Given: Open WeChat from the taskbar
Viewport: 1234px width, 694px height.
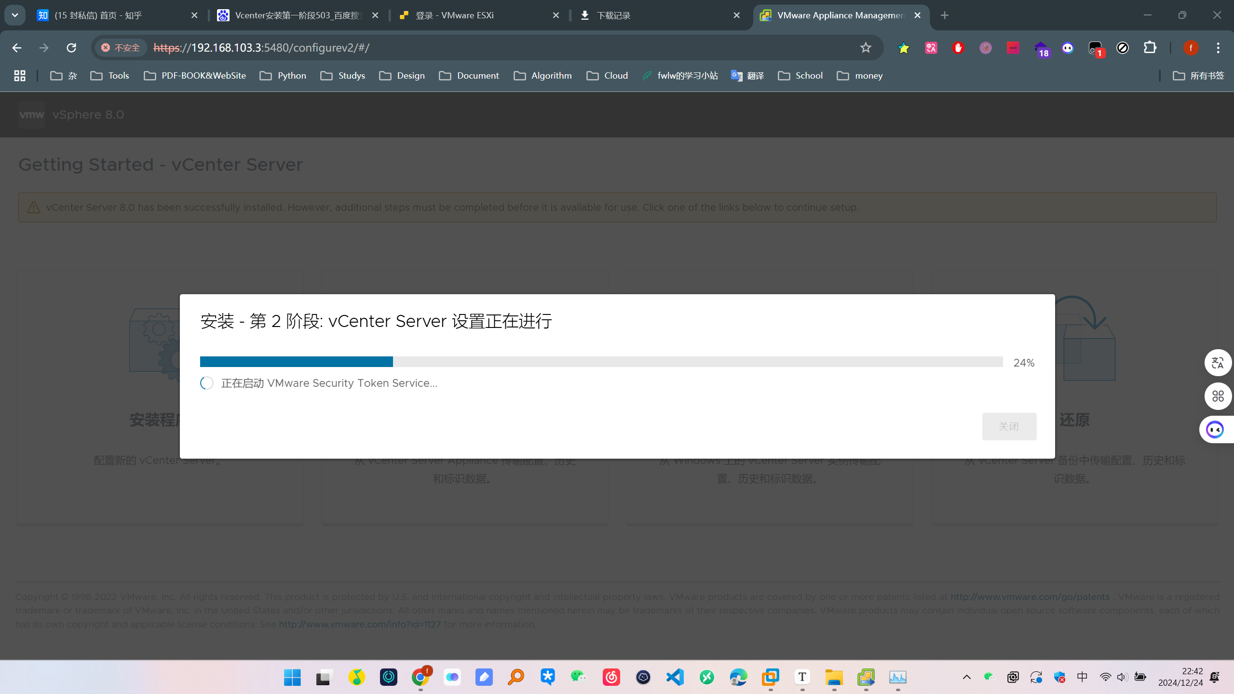Looking at the screenshot, I should [578, 677].
